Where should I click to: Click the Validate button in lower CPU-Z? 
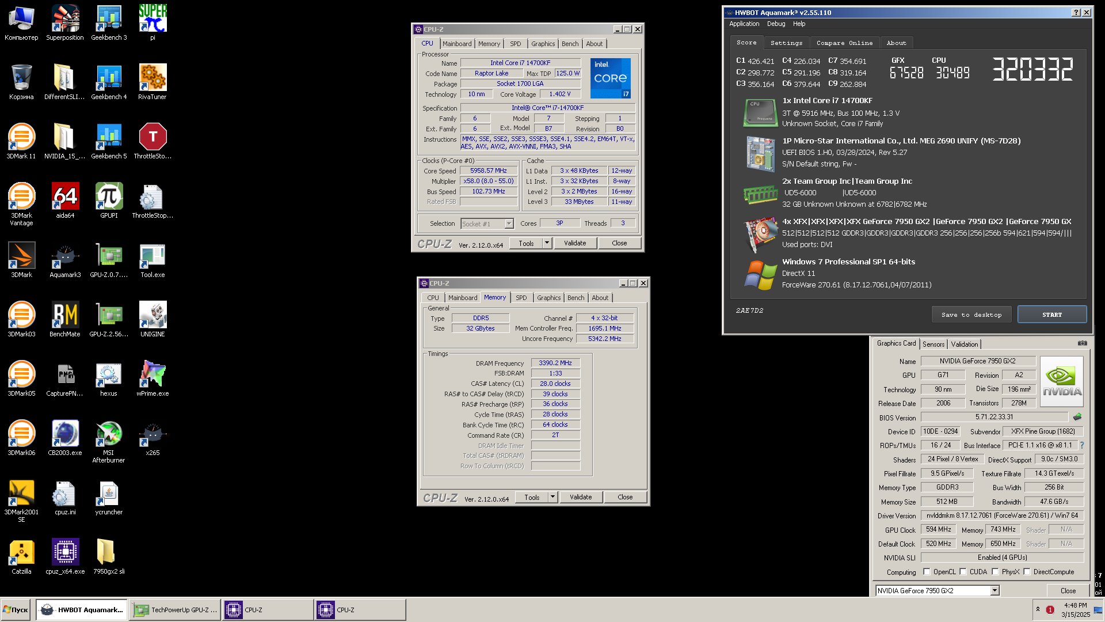point(581,496)
